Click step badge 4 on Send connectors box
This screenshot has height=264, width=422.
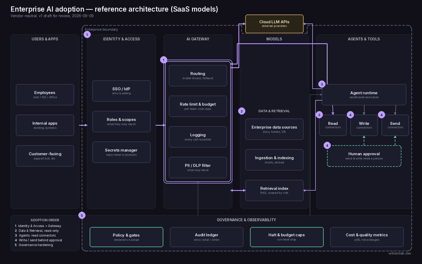point(381,115)
